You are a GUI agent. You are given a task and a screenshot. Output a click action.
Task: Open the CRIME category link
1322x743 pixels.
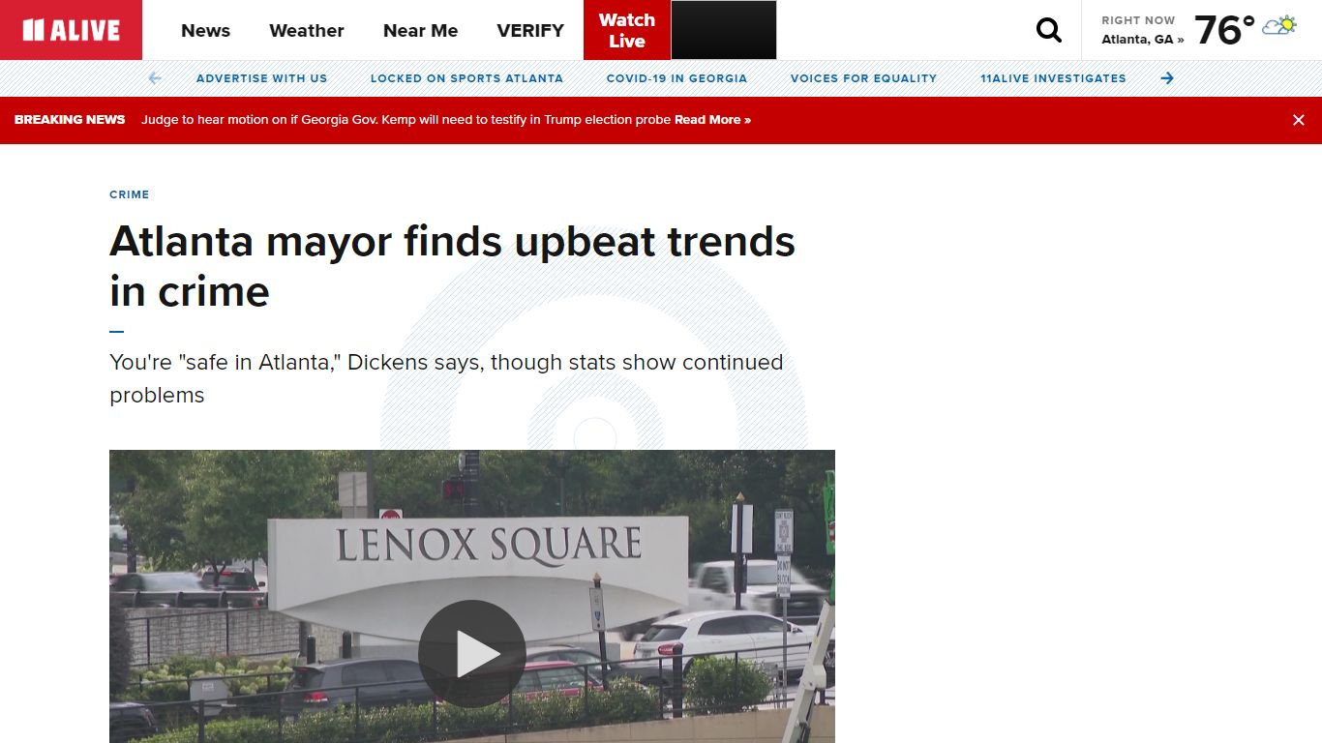click(x=130, y=194)
